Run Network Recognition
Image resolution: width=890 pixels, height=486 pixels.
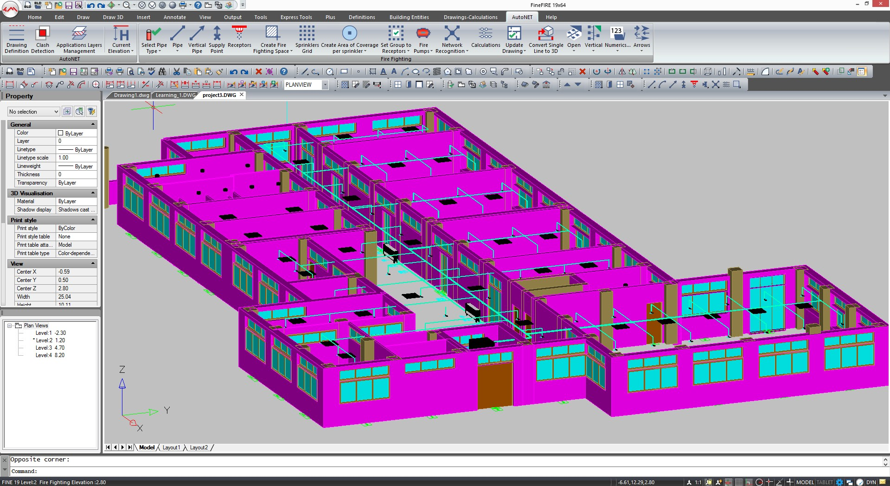452,39
